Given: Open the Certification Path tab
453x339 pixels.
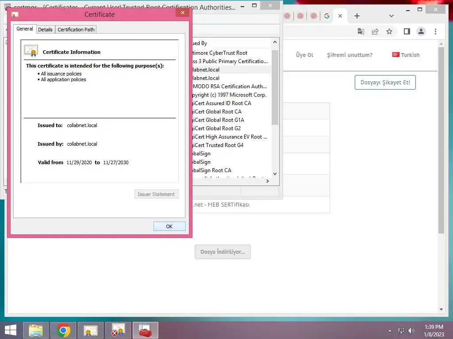Looking at the screenshot, I should (76, 30).
